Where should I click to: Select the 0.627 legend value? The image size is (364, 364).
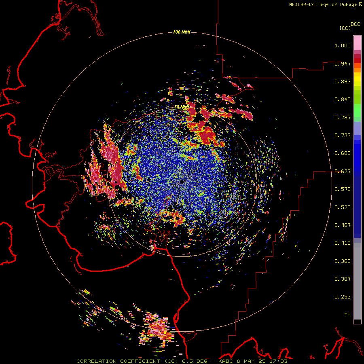pyautogui.click(x=343, y=171)
